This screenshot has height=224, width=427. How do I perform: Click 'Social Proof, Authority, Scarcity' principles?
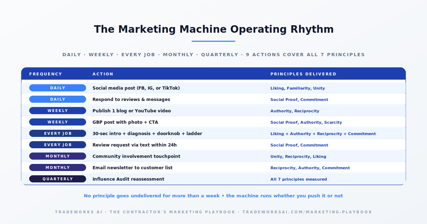(x=306, y=122)
